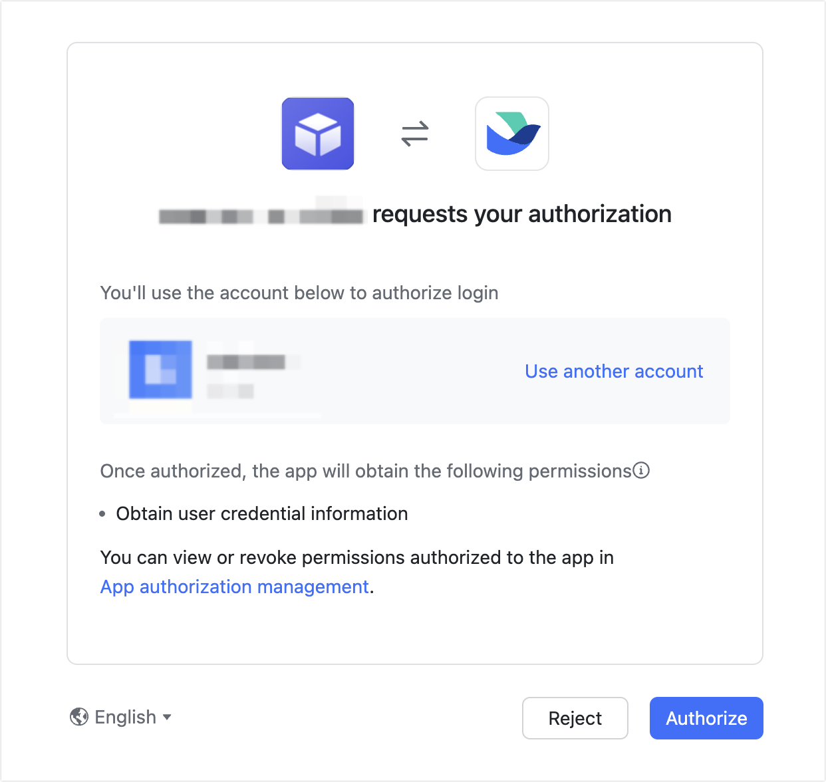
Task: Open the English language dropdown
Action: [126, 717]
